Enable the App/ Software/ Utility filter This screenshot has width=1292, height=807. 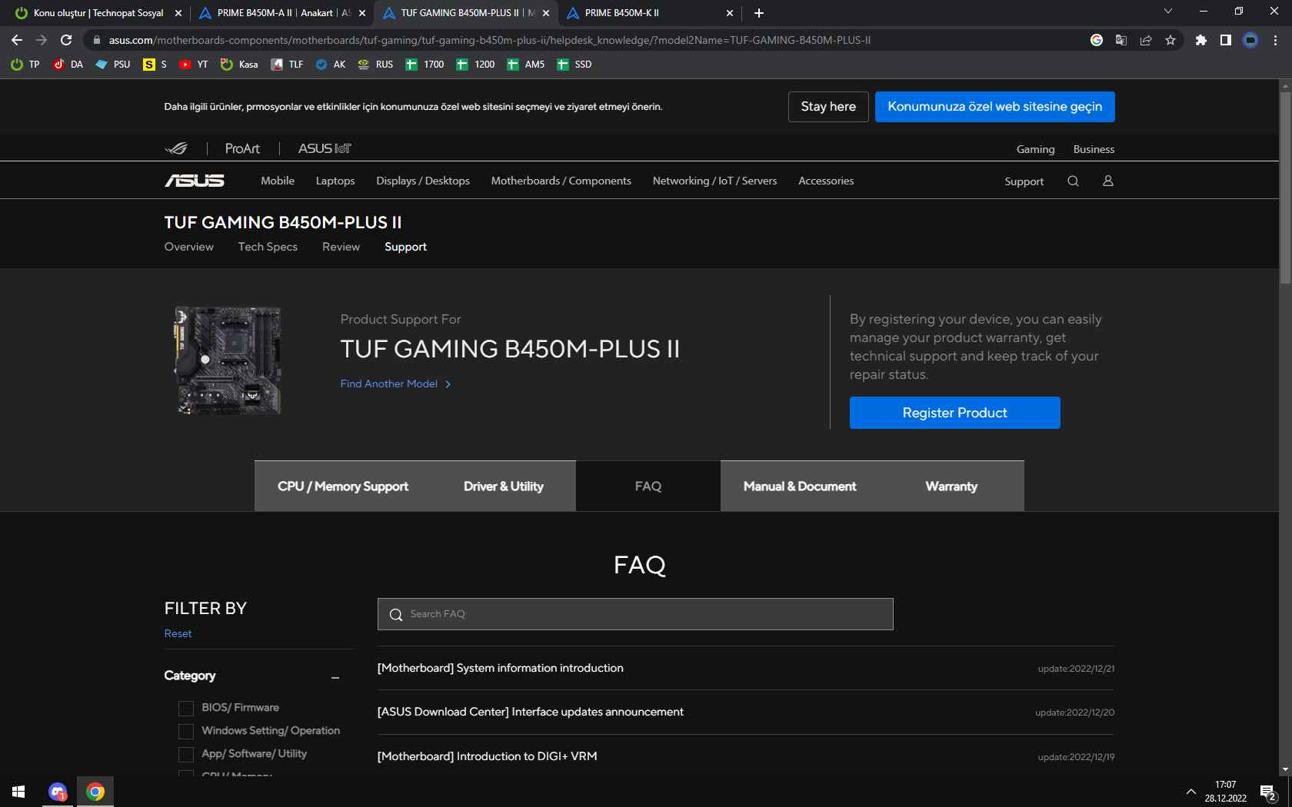pos(186,754)
